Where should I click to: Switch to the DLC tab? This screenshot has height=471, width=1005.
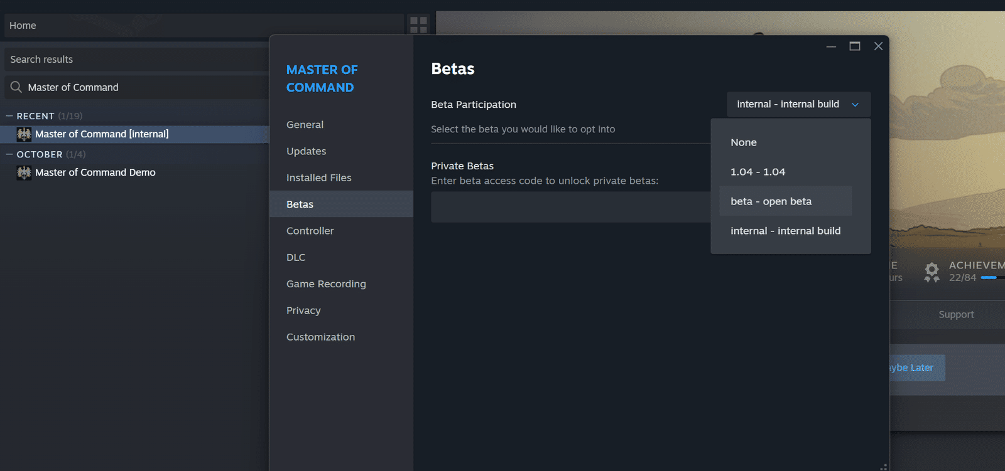point(341,257)
